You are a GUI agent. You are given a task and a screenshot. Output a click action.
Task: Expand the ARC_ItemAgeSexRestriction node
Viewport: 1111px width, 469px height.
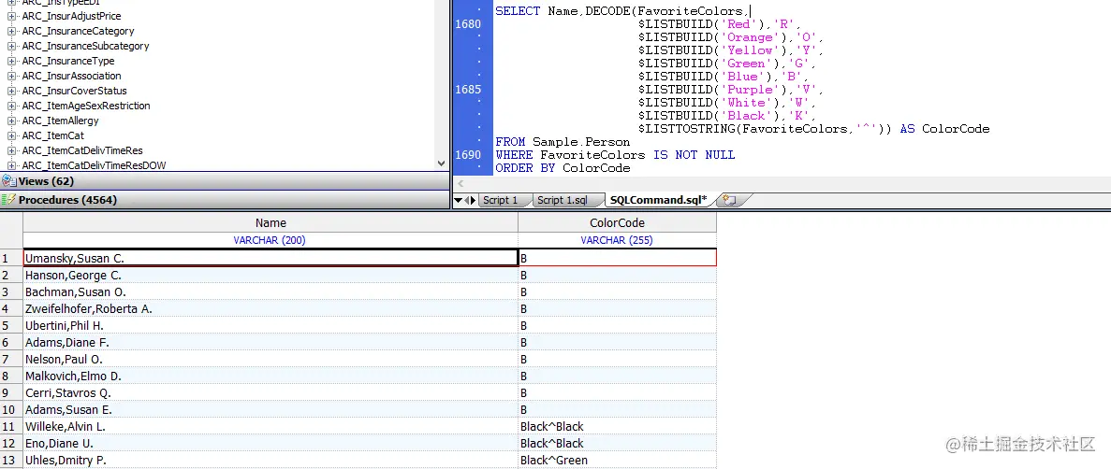click(x=11, y=106)
